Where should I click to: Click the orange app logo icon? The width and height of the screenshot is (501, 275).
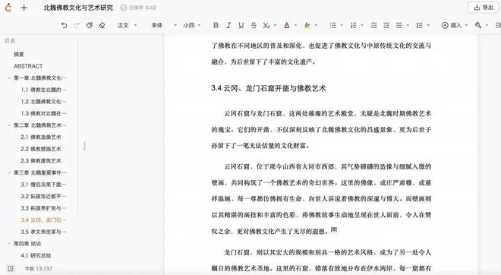click(x=8, y=8)
